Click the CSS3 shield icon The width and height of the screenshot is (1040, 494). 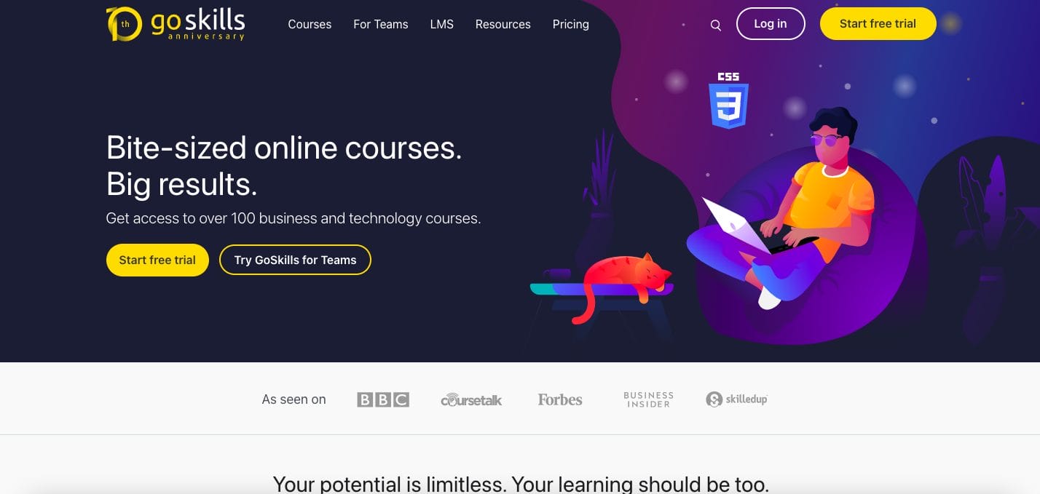click(x=728, y=100)
